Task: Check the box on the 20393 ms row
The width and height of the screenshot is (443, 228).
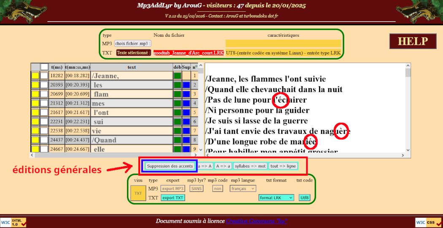Action: pyautogui.click(x=44, y=85)
